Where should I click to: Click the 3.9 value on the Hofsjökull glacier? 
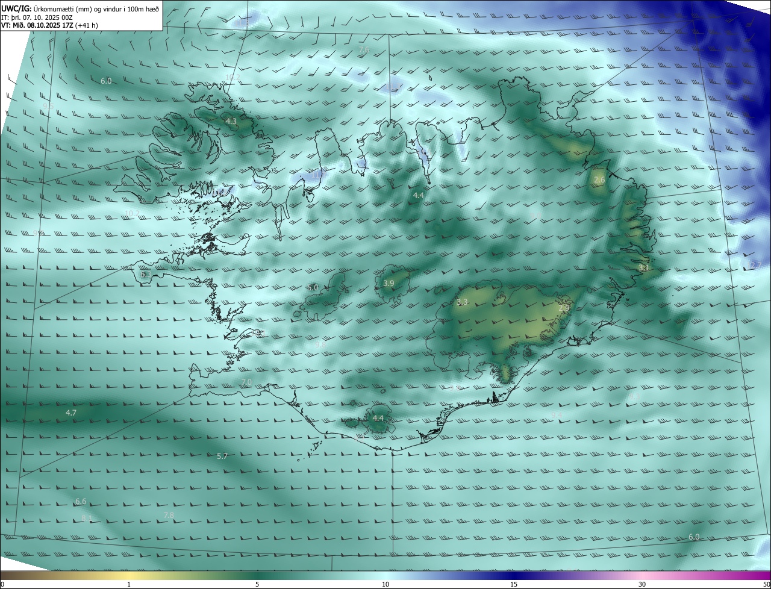(389, 283)
